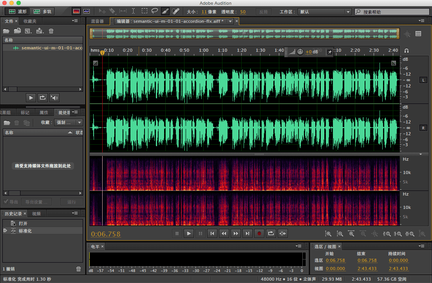Switch to the Favorites tab

[x=30, y=21]
